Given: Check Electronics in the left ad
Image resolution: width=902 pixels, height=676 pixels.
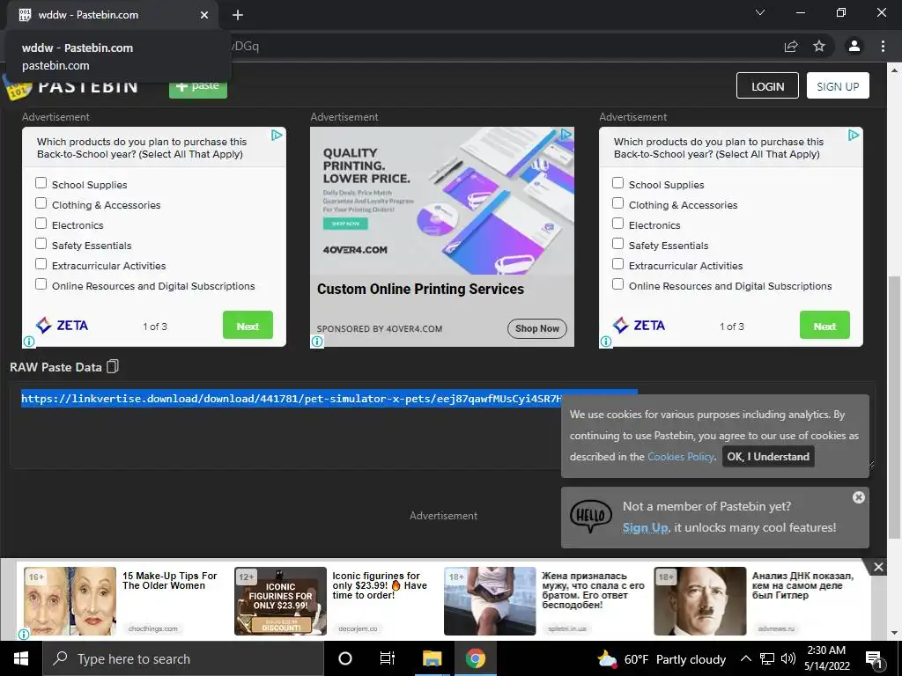Looking at the screenshot, I should [41, 223].
